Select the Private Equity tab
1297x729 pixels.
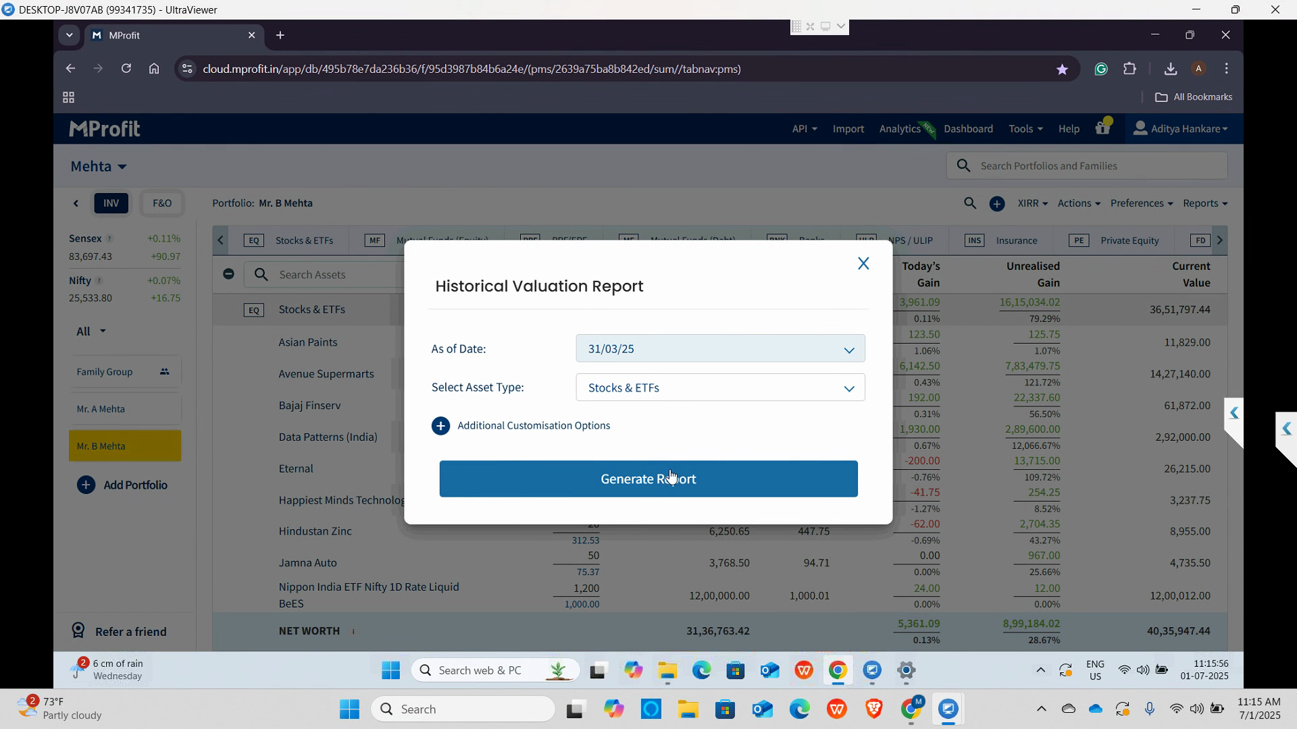1115,240
